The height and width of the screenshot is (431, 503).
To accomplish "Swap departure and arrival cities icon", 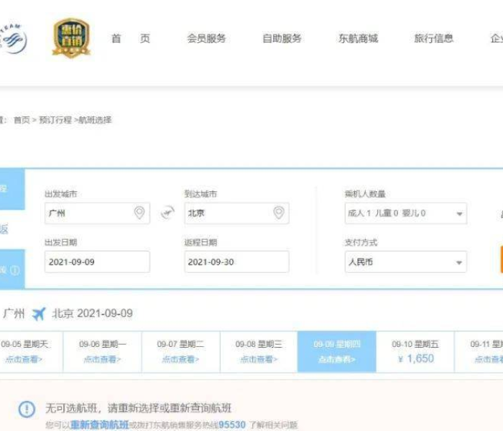I will [167, 213].
